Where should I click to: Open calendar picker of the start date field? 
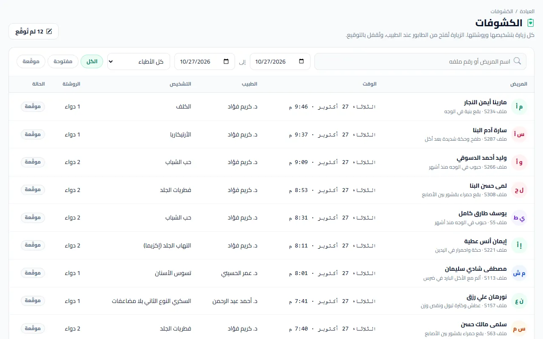[x=302, y=61]
